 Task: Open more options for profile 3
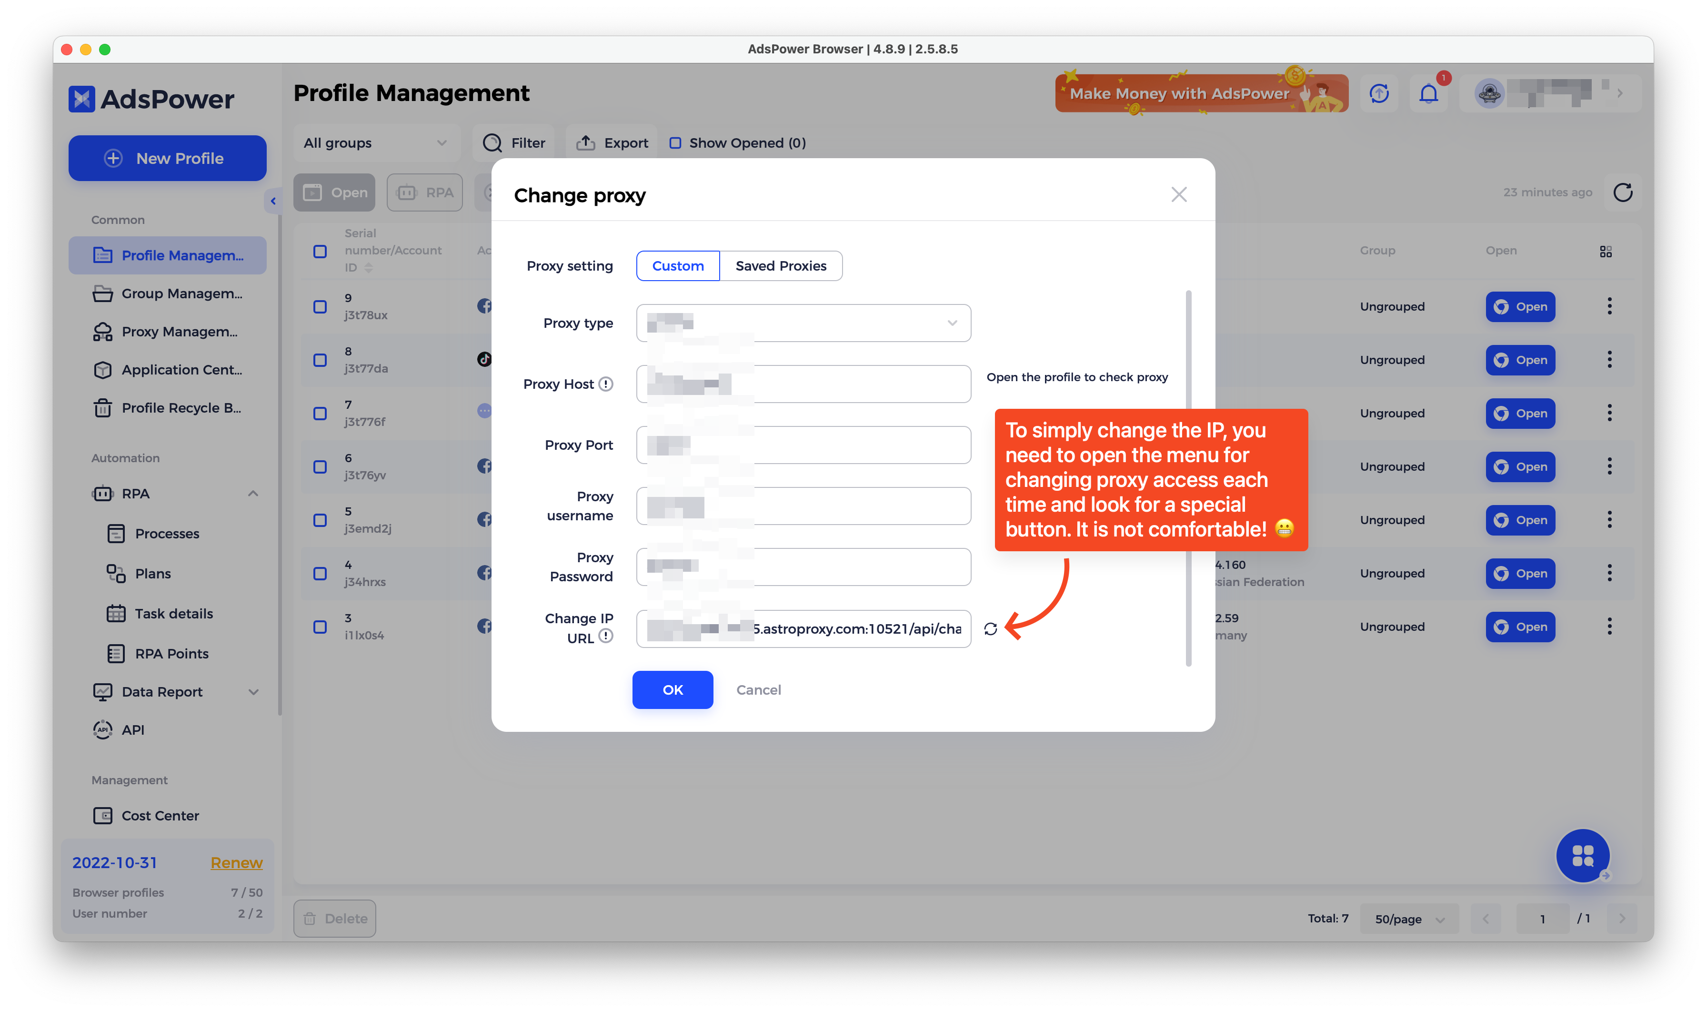(x=1609, y=626)
